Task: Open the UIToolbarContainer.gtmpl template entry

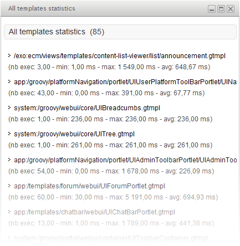Action: (x=111, y=238)
